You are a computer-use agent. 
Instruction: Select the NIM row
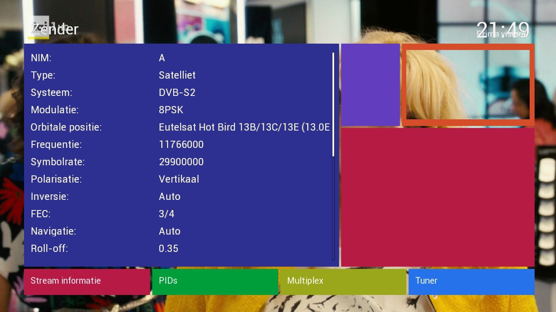(180, 58)
